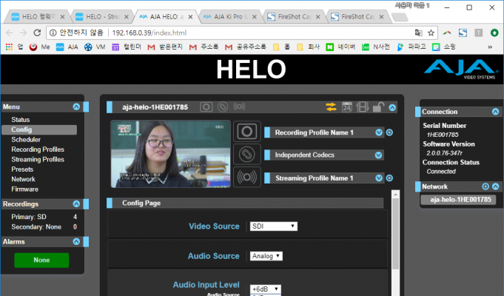Open the 파파고 bookmark
504x296 pixels.
click(x=411, y=47)
